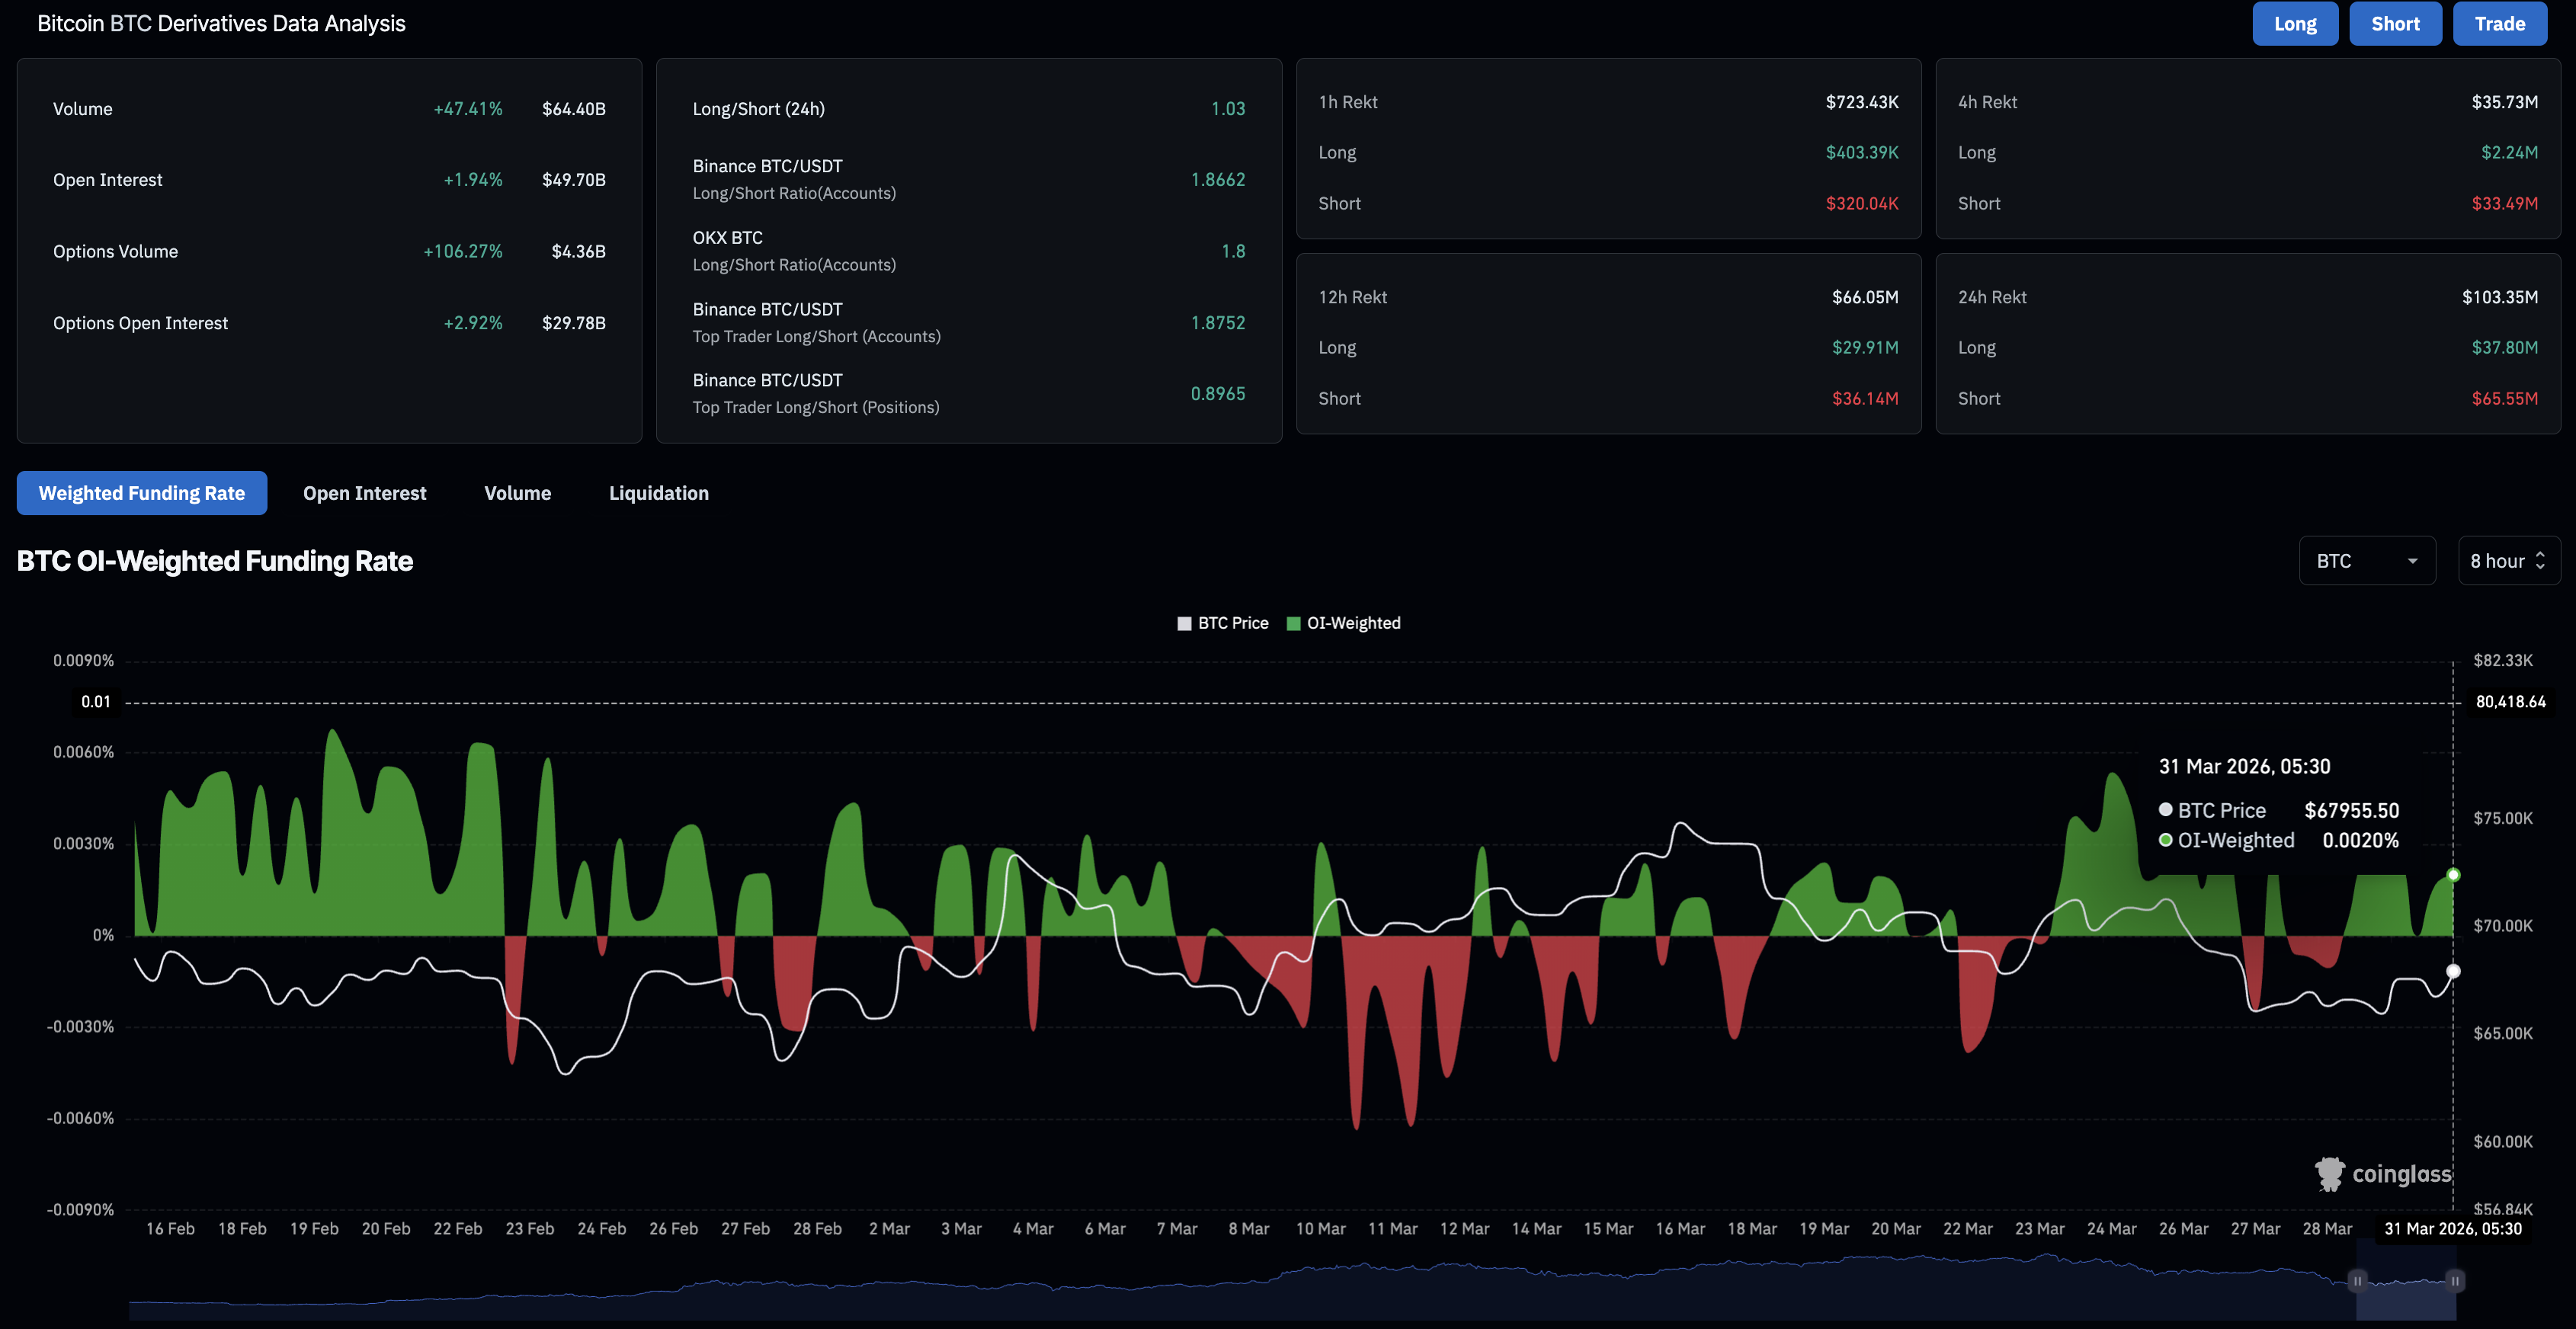Switch to the Liquidation tab
Viewport: 2576px width, 1329px height.
(658, 493)
